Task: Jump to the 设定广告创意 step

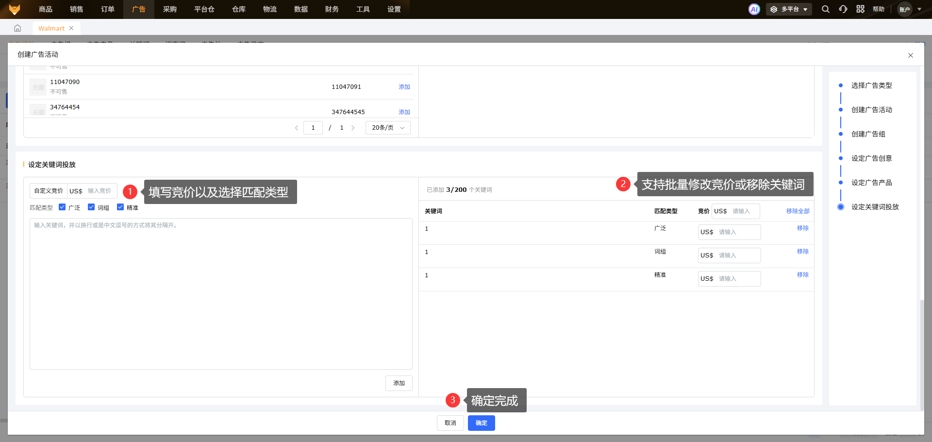Action: [872, 158]
